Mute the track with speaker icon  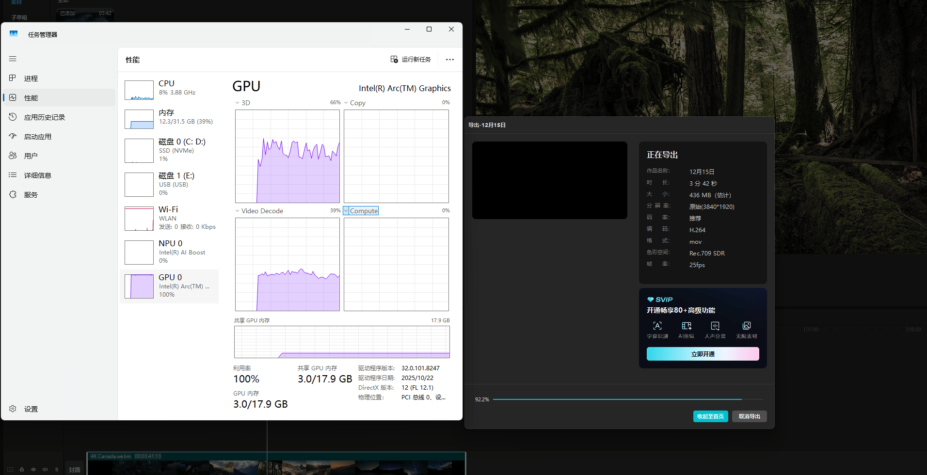click(x=45, y=469)
